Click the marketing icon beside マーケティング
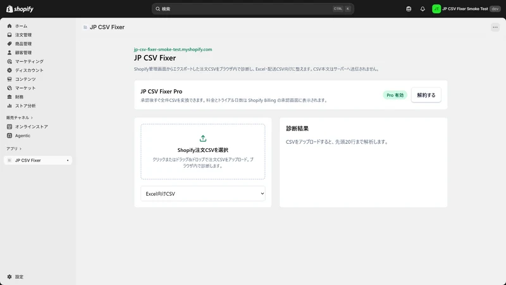 pos(9,61)
